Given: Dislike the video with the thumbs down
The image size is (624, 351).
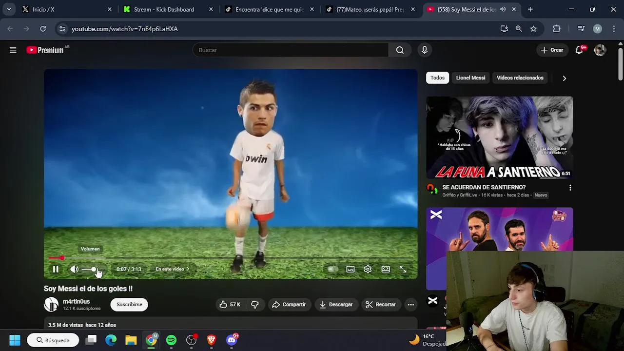Looking at the screenshot, I should (x=255, y=304).
